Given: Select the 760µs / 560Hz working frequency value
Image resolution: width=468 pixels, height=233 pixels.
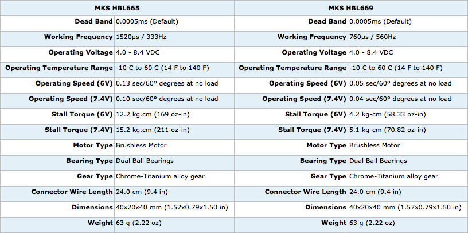Looking at the screenshot, I should tap(372, 37).
